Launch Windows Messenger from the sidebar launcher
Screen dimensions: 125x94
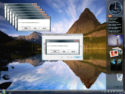click(x=113, y=62)
